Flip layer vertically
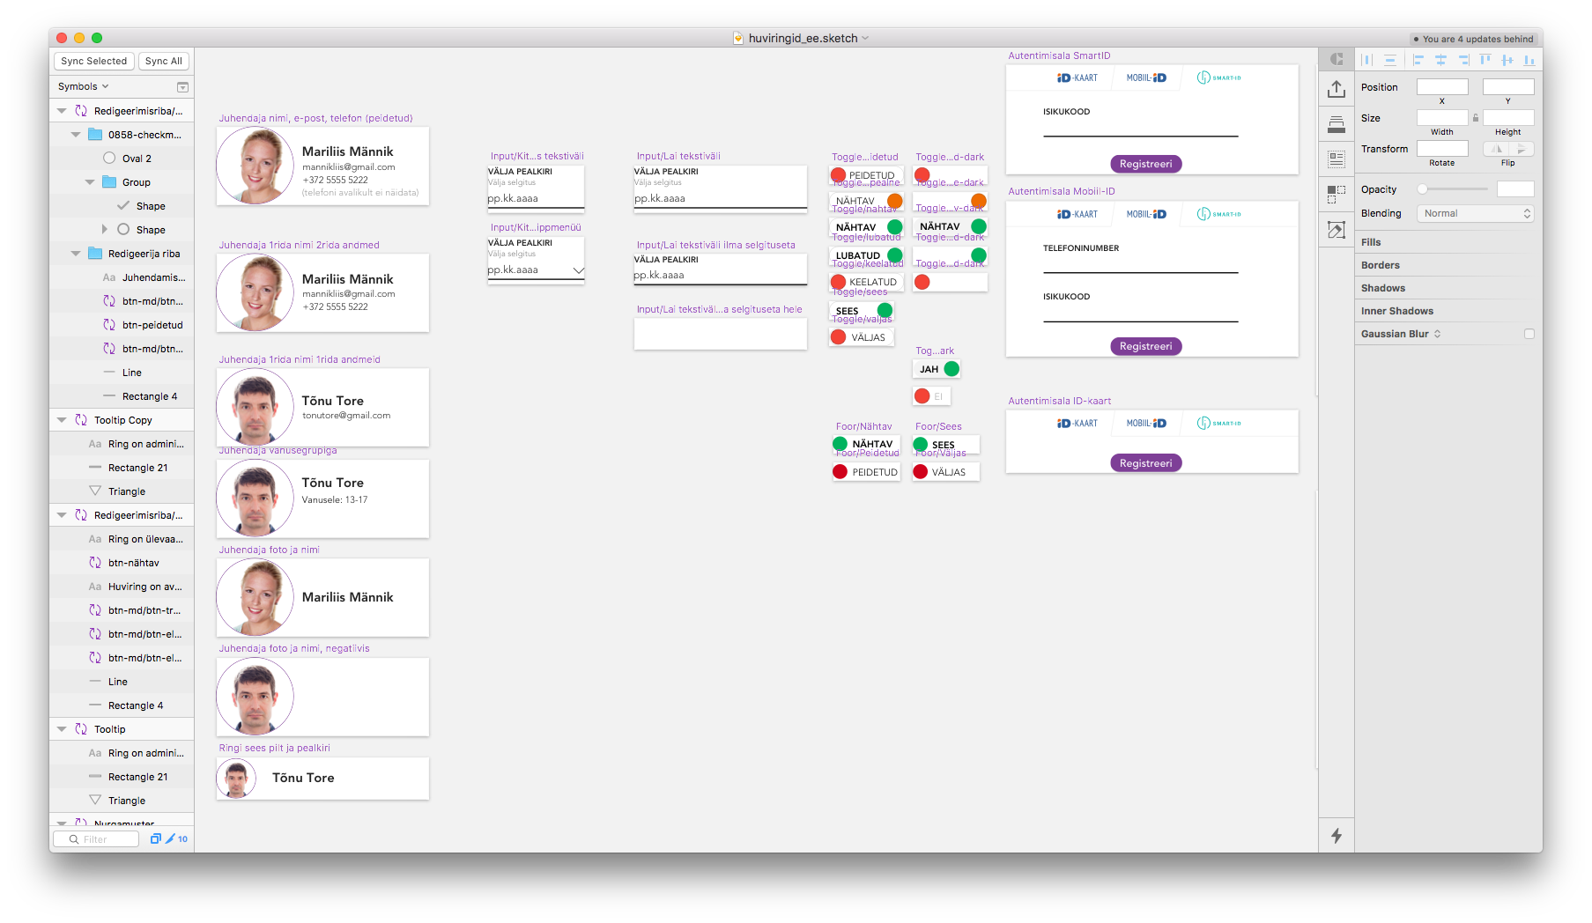The height and width of the screenshot is (923, 1592). click(1522, 149)
